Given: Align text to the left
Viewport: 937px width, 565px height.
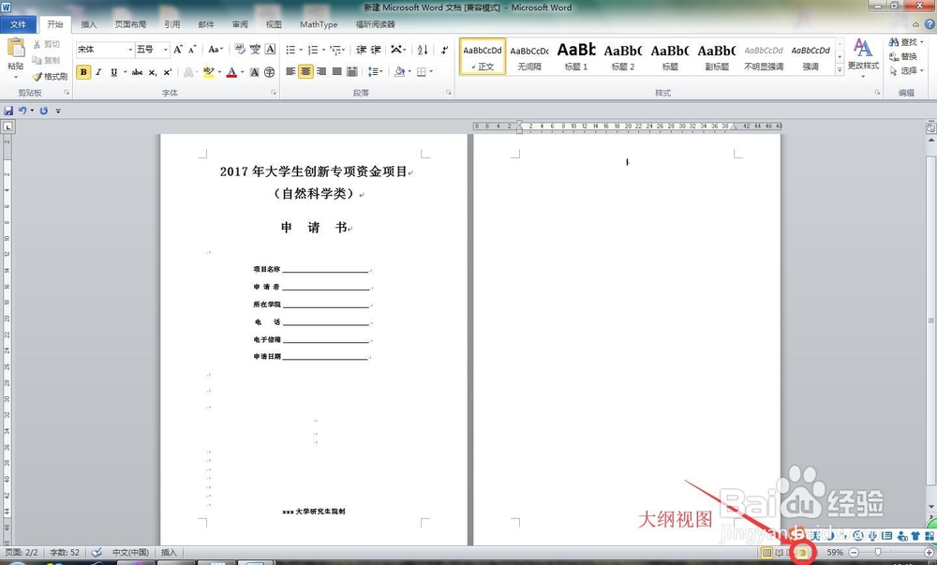Looking at the screenshot, I should [291, 71].
